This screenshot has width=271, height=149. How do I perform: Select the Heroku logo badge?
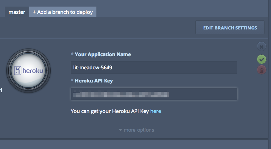28,71
